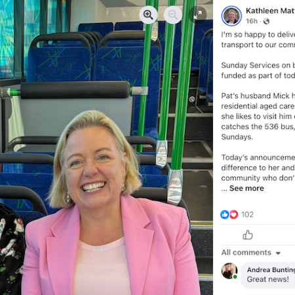Like the post with thumbs-up button
Image resolution: width=295 pixels, height=295 pixels.
point(248,235)
